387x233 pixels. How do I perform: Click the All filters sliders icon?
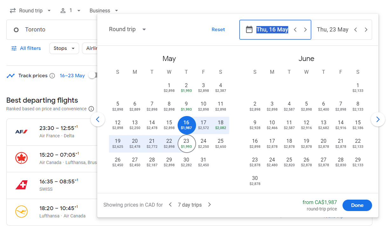[14, 48]
